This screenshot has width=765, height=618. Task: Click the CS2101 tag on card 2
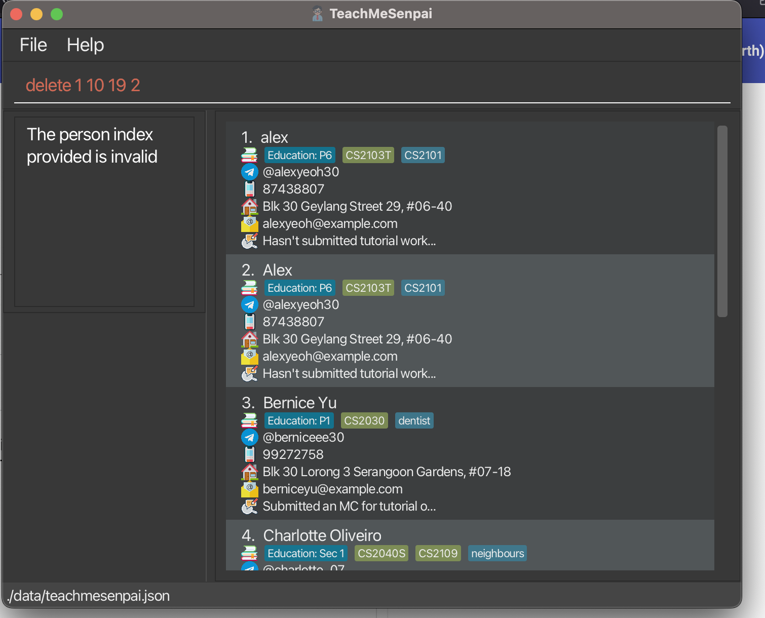(423, 288)
